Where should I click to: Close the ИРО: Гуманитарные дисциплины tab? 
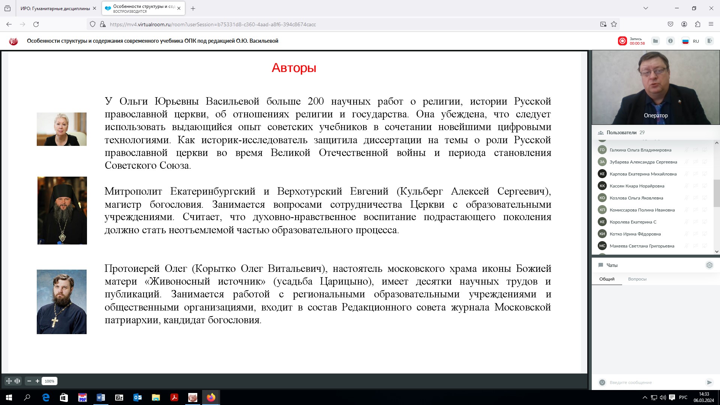click(94, 8)
